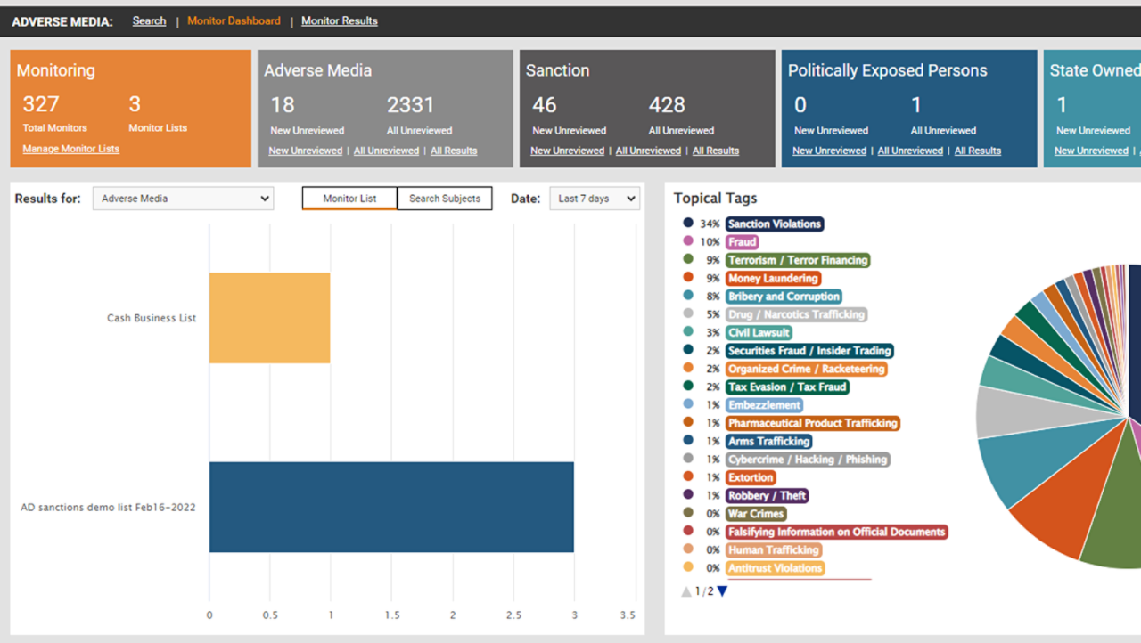The height and width of the screenshot is (643, 1141).
Task: Select the Fraud topical tag
Action: [x=742, y=242]
